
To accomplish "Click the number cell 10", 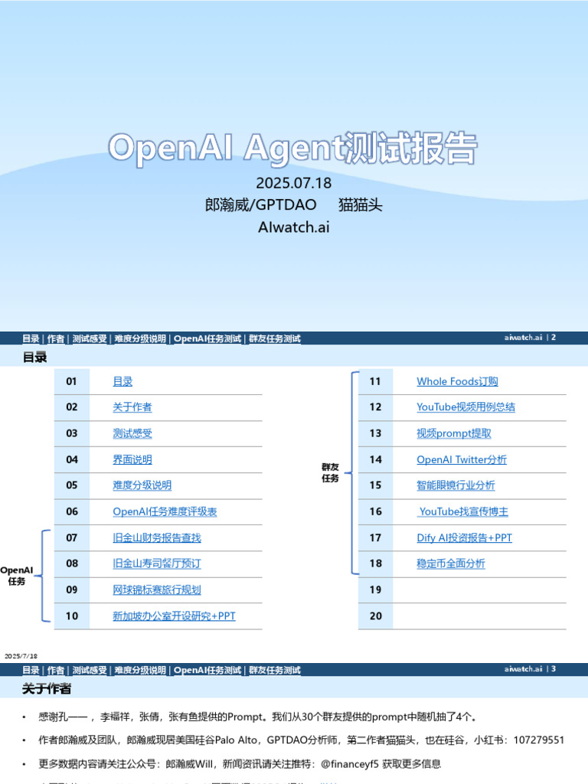I will tap(71, 616).
